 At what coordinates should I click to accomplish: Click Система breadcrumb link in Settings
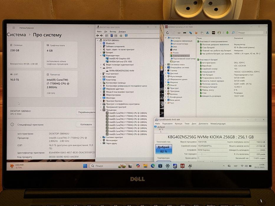pos(16,35)
